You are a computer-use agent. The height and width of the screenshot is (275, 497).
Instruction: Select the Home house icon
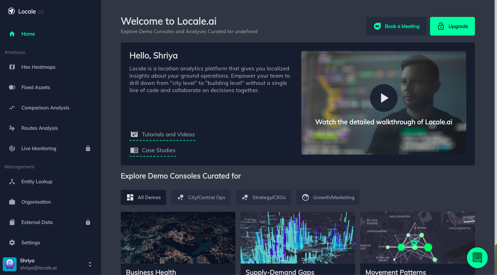pos(12,34)
